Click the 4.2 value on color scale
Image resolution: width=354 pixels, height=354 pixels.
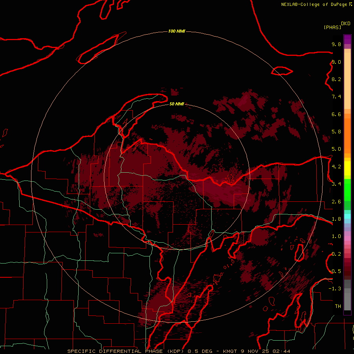[x=336, y=166]
